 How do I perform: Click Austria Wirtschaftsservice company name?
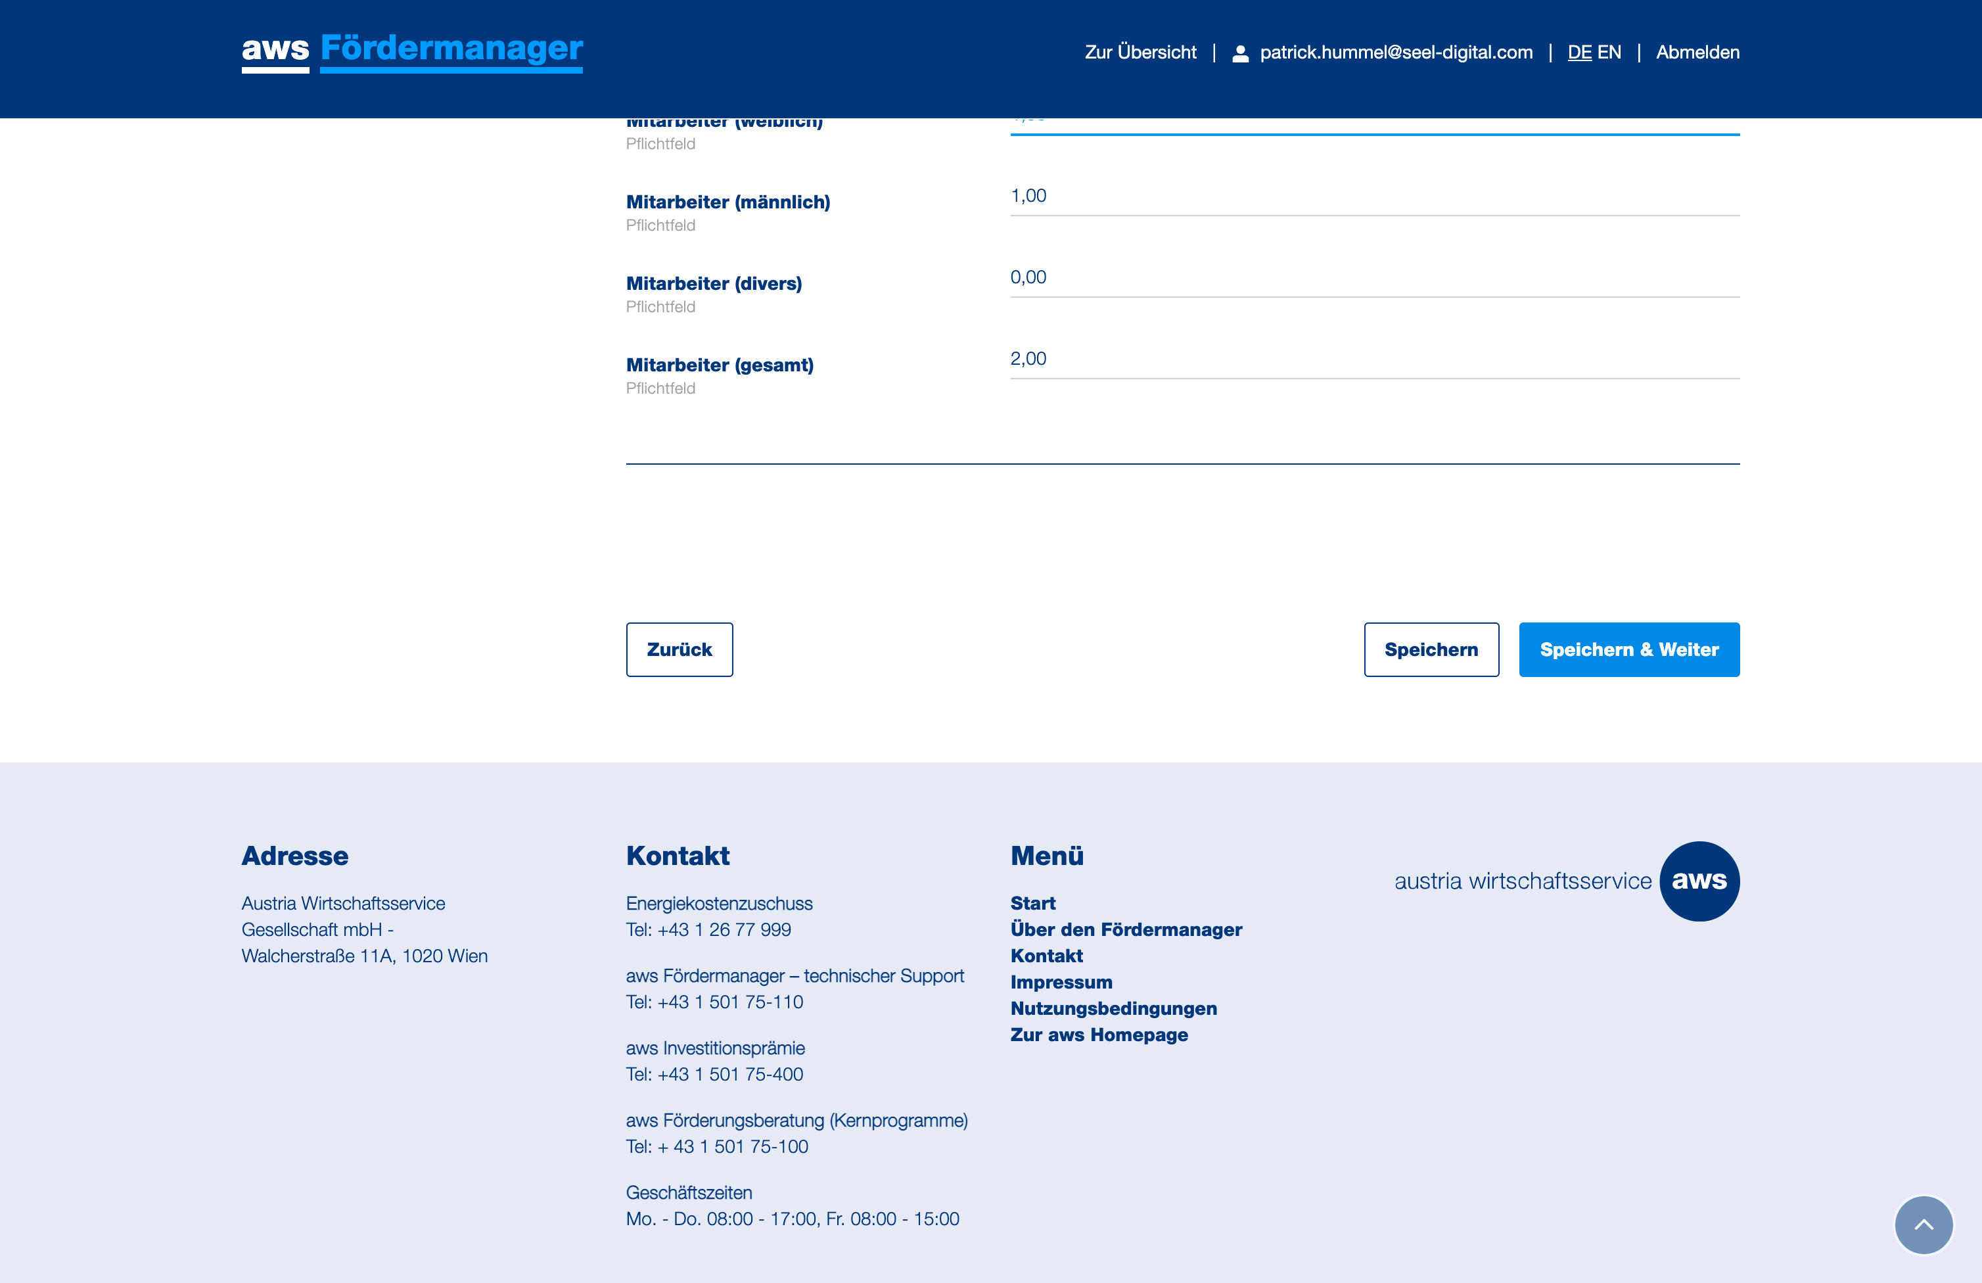[x=343, y=903]
